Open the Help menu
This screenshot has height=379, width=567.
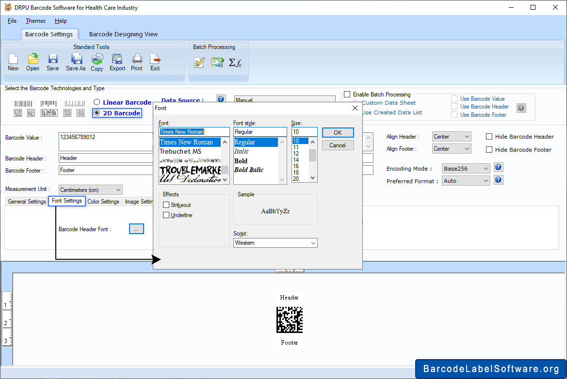[x=61, y=21]
